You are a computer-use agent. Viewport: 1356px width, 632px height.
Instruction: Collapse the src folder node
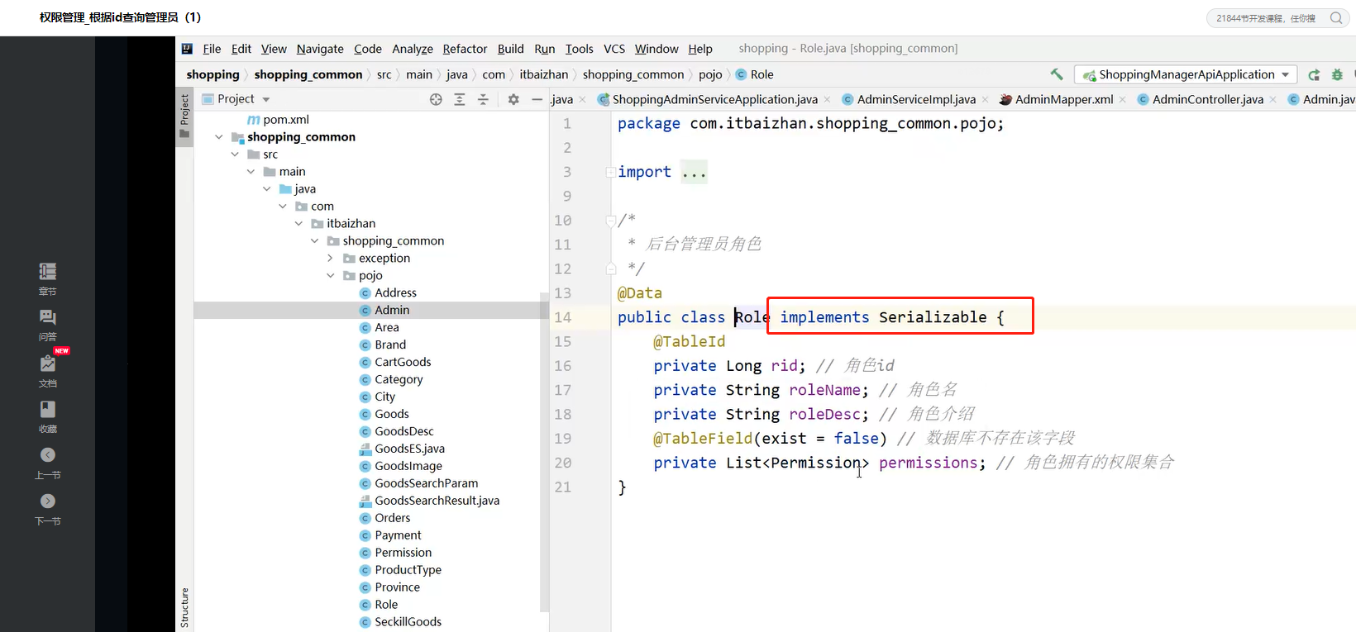235,154
